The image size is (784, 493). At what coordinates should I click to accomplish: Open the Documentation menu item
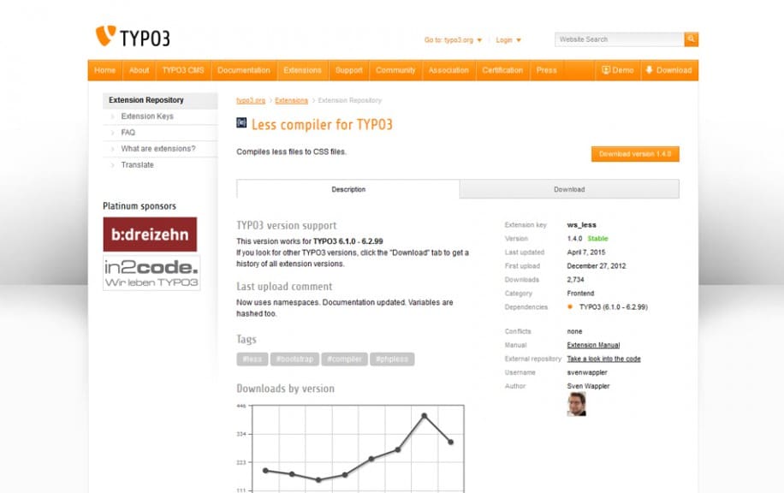click(243, 70)
